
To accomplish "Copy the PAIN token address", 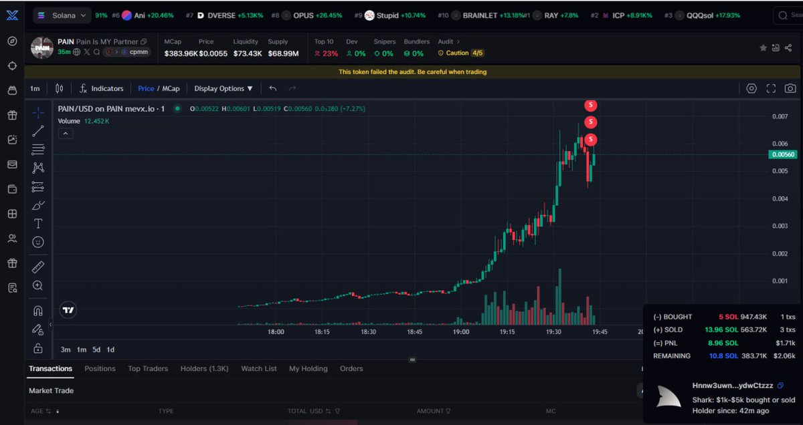I will point(144,41).
